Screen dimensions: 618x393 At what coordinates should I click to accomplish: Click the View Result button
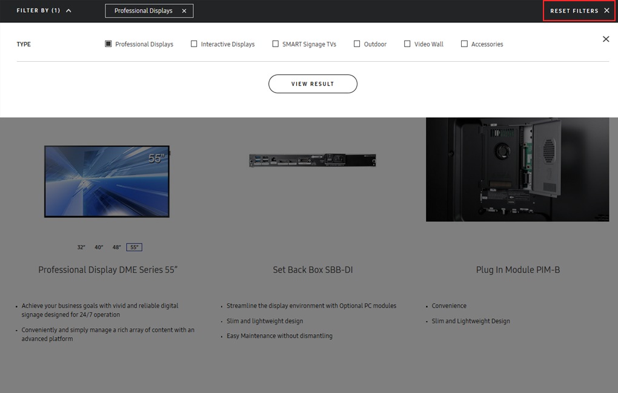click(313, 84)
